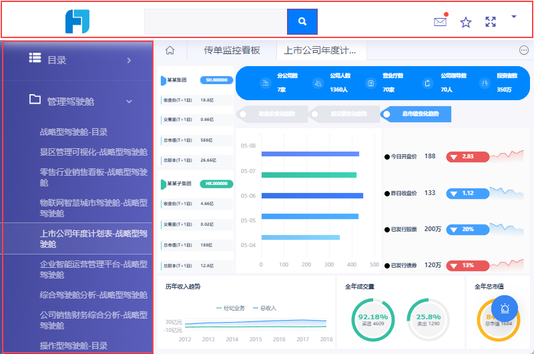
Task: Click the blue product logo
Action: pos(77,21)
